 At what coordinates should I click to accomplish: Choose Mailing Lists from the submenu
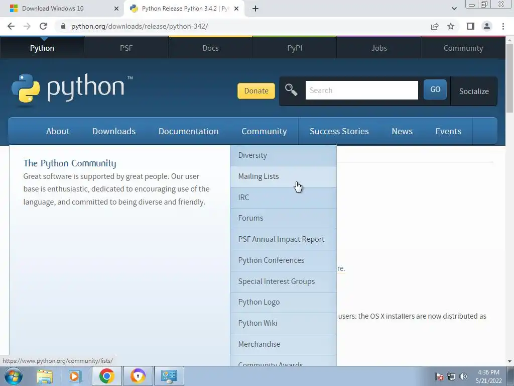283,176
